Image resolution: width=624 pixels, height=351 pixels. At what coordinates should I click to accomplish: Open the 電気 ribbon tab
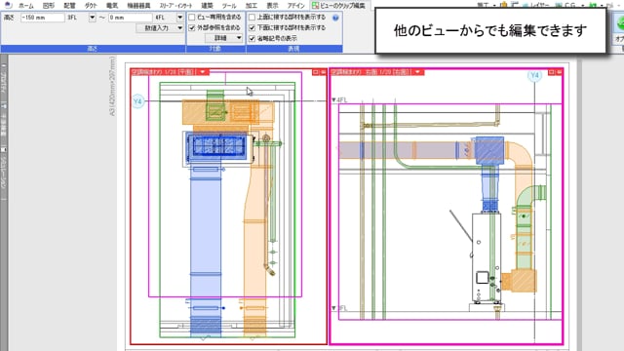coord(112,6)
